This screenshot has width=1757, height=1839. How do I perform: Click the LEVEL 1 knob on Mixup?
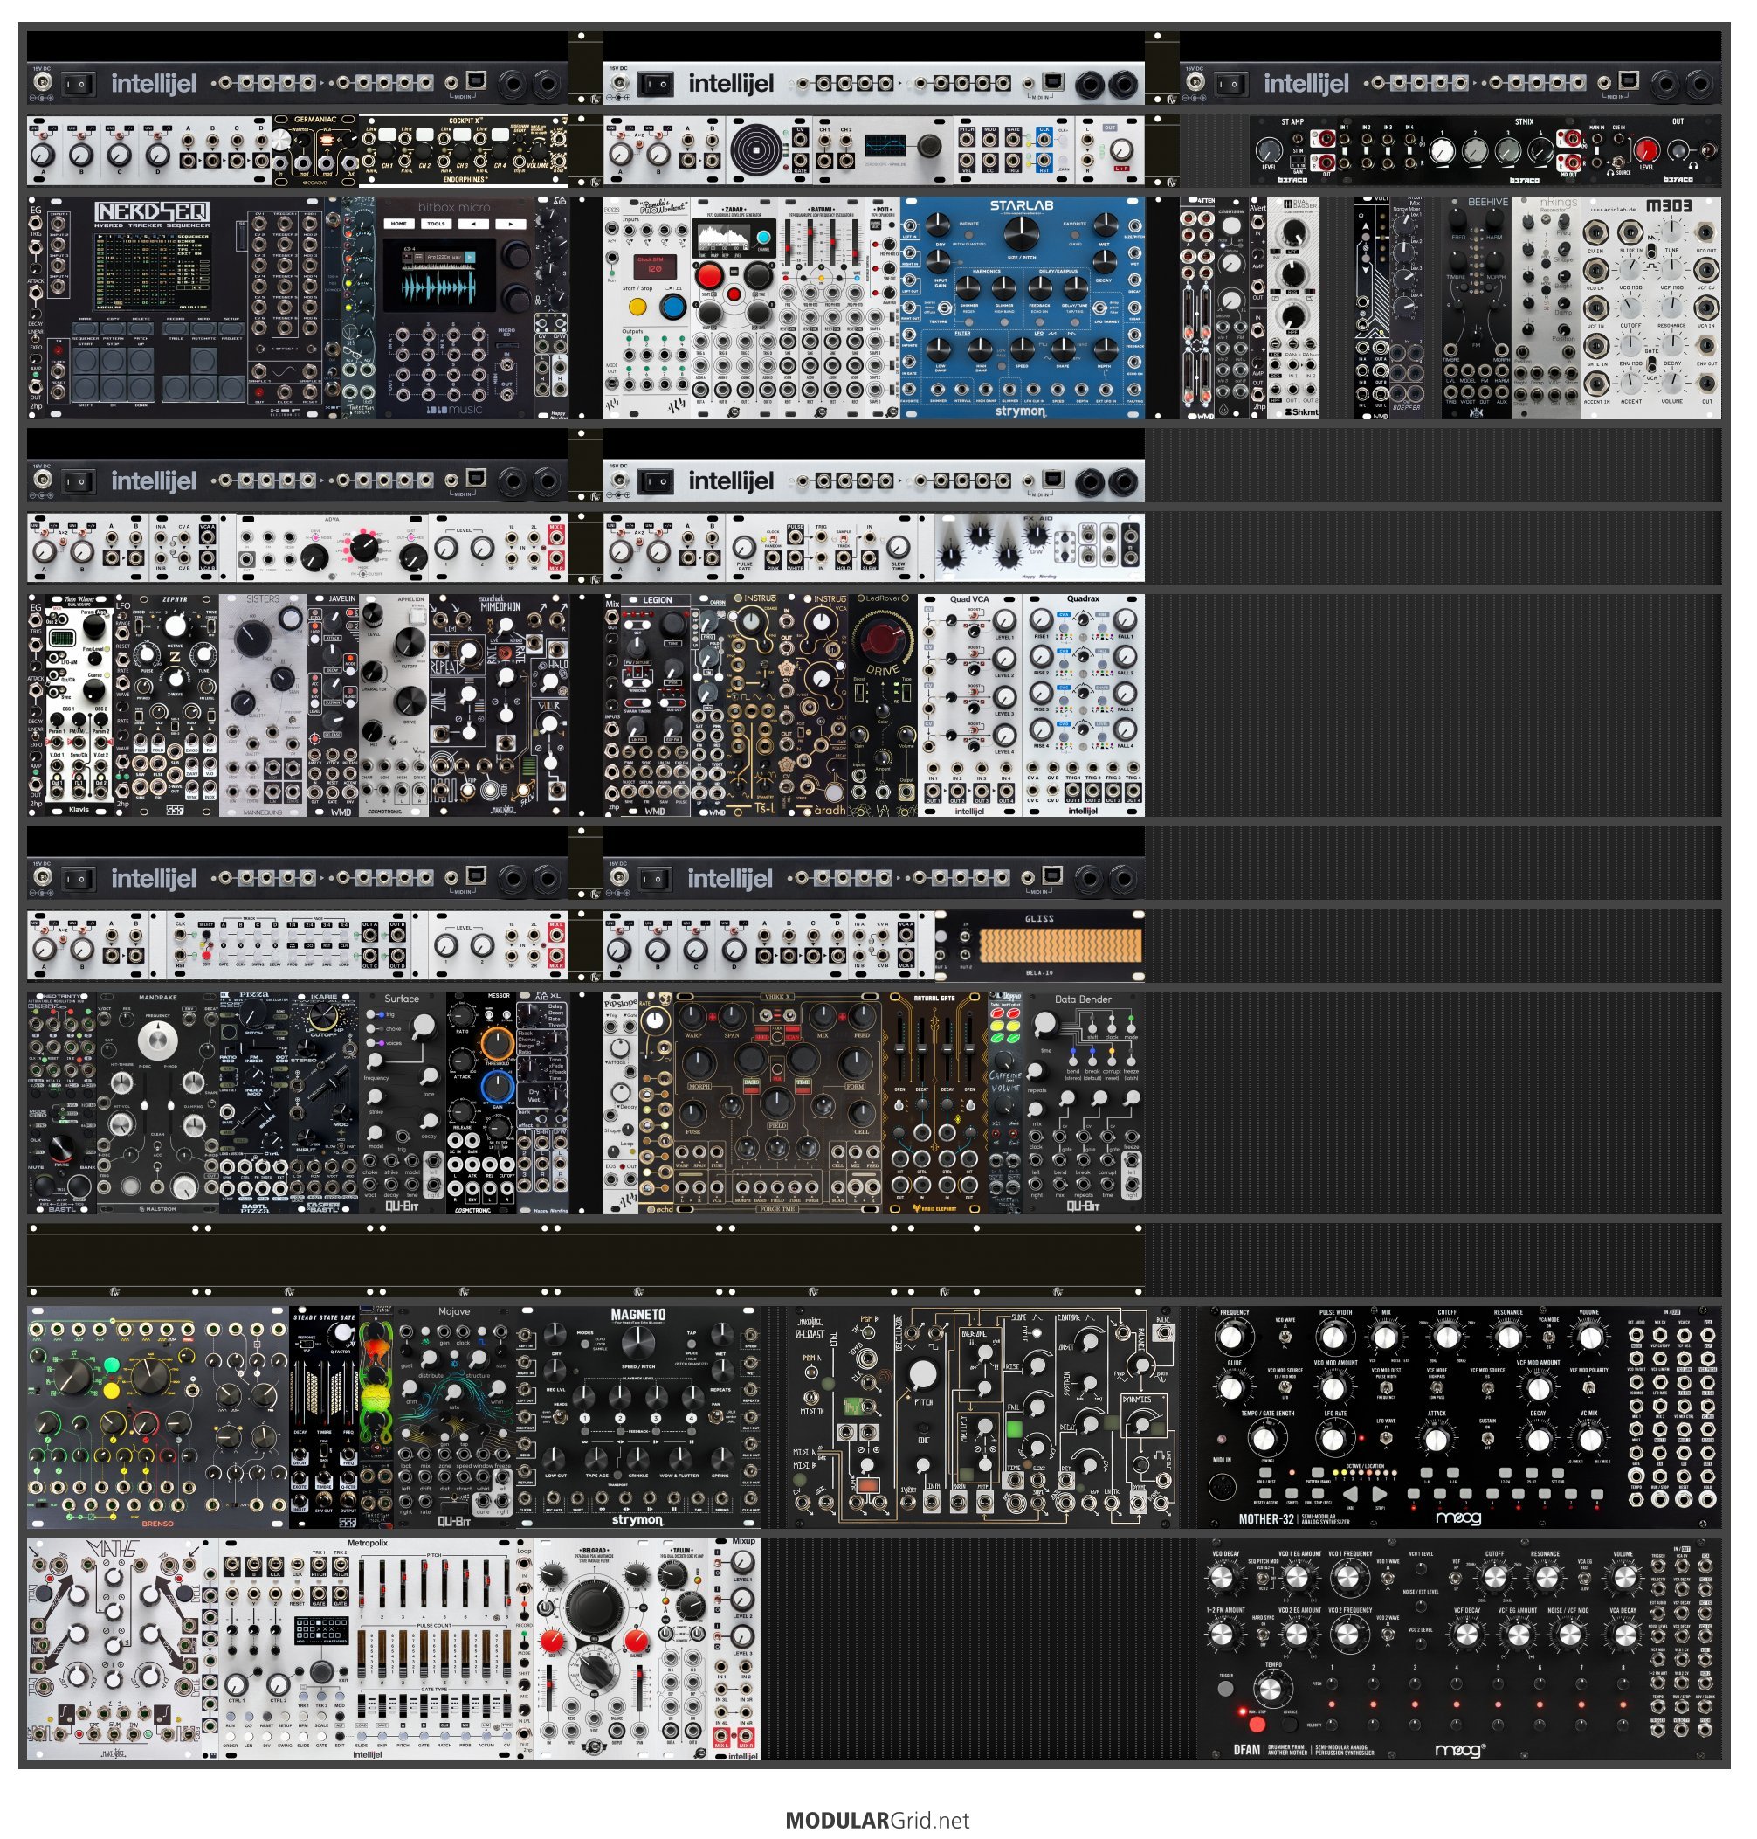pos(741,1564)
